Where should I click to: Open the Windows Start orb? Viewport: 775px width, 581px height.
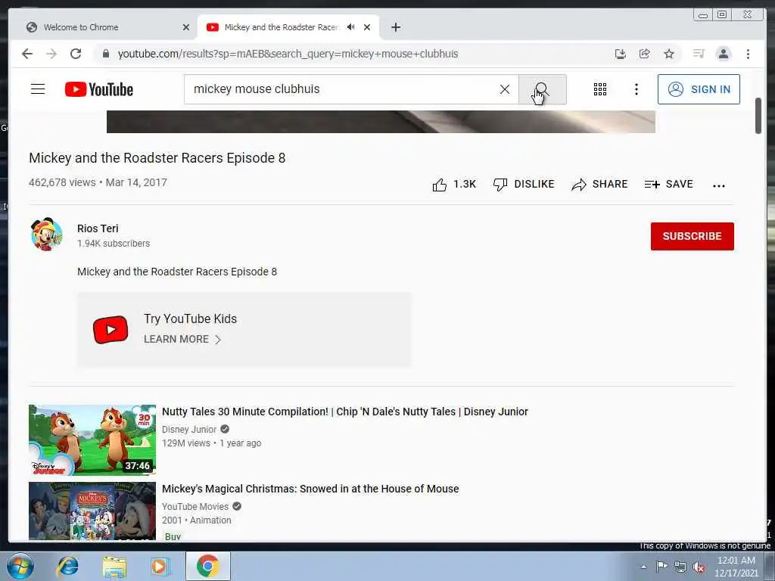[x=20, y=566]
